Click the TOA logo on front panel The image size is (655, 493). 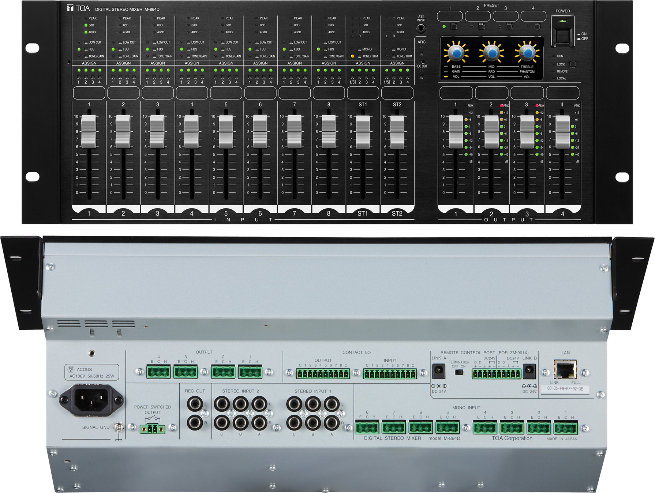pos(78,8)
